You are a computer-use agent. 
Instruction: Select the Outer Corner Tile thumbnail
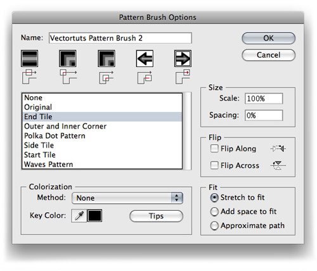pos(68,59)
